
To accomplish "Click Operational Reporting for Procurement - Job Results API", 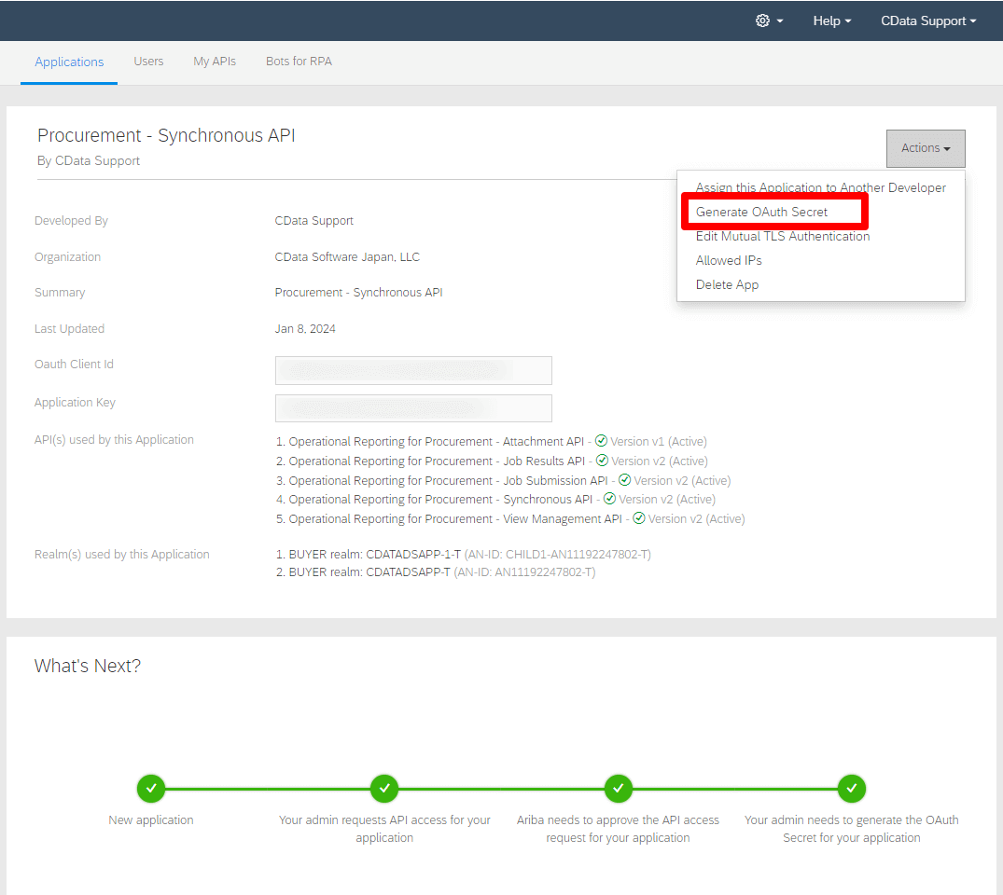I will 437,461.
